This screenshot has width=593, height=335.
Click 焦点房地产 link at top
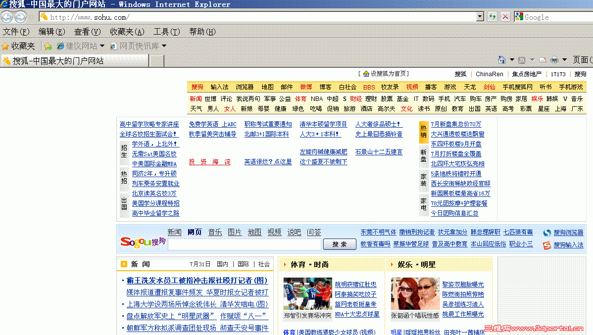click(x=527, y=74)
